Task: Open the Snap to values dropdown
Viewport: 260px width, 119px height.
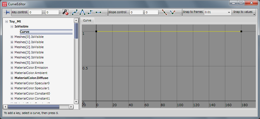Action: (244, 12)
